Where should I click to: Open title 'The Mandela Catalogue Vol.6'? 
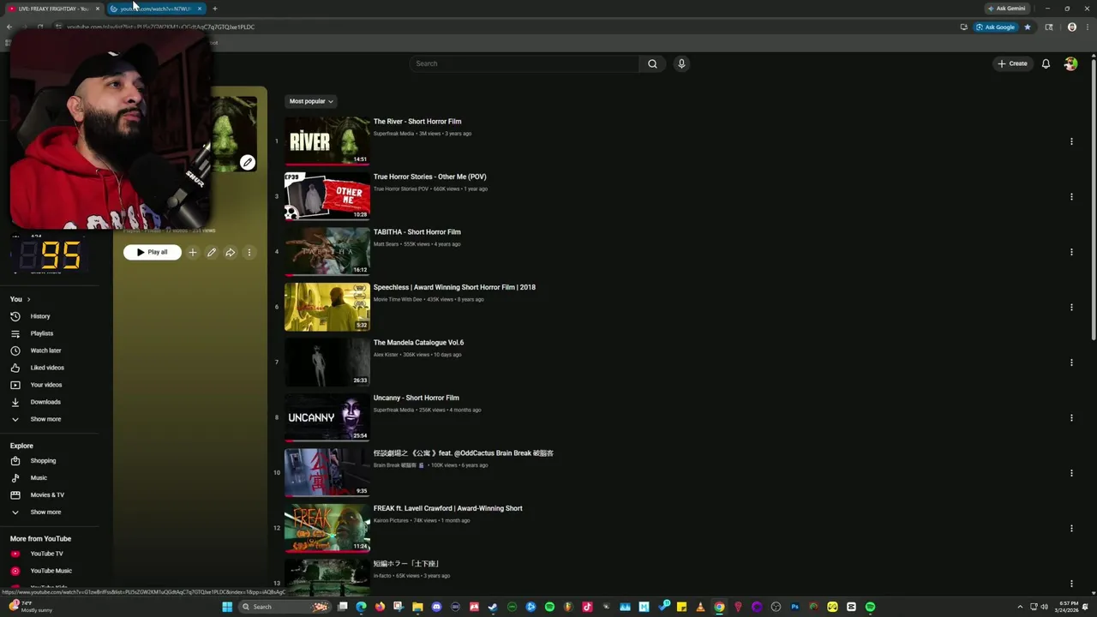coord(418,342)
